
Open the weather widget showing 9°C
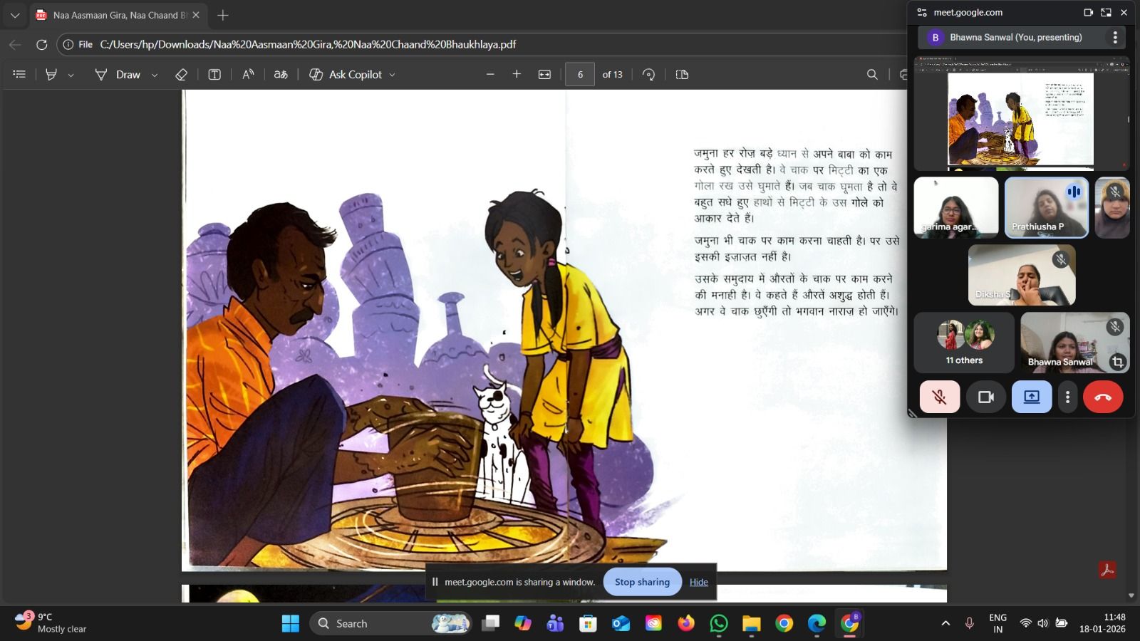point(51,623)
